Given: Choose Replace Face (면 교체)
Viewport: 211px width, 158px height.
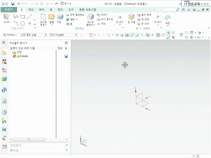Looking at the screenshot, I should pos(143,19).
